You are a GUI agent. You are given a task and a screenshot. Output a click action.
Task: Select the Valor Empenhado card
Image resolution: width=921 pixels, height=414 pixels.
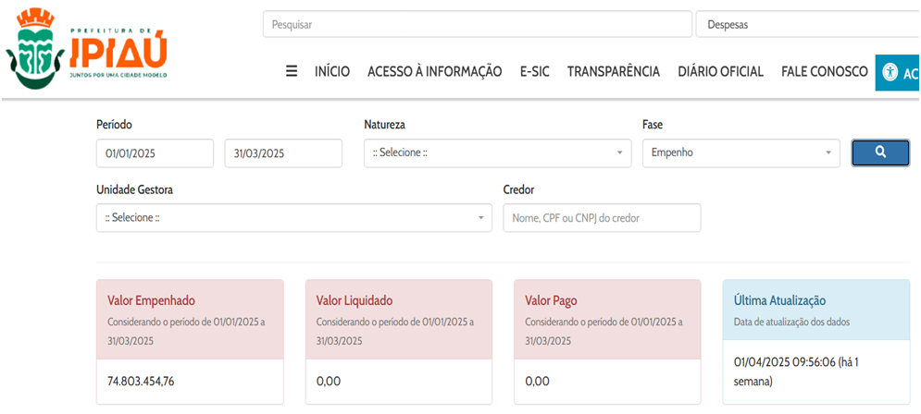pyautogui.click(x=190, y=342)
